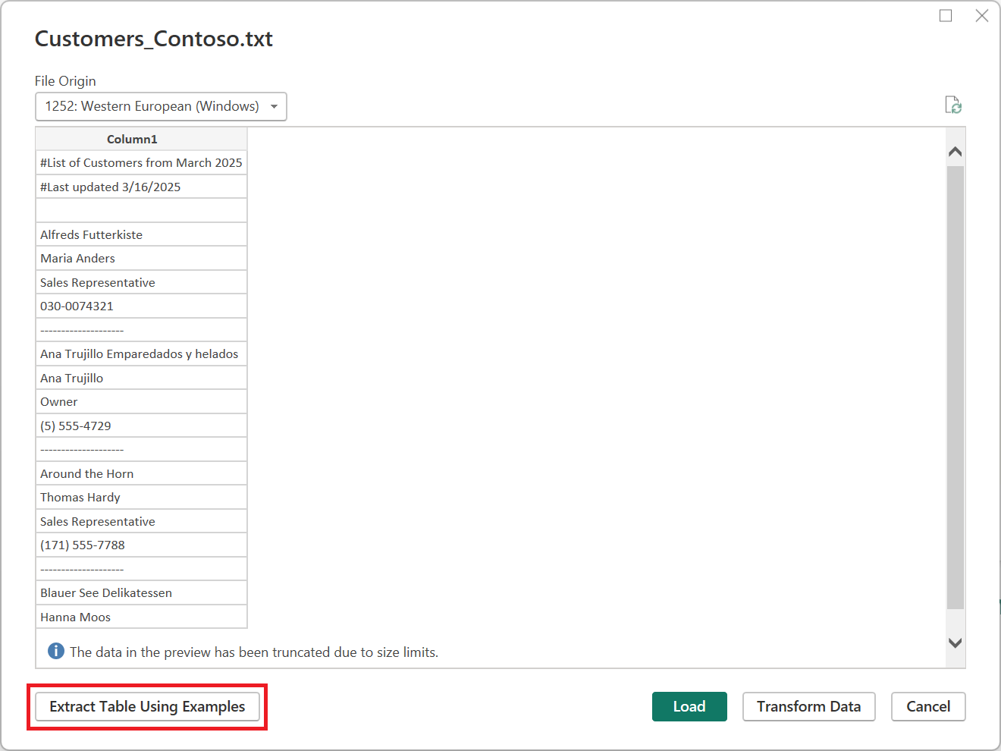Click the scrollbar up arrow
The width and height of the screenshot is (1001, 751).
[955, 150]
